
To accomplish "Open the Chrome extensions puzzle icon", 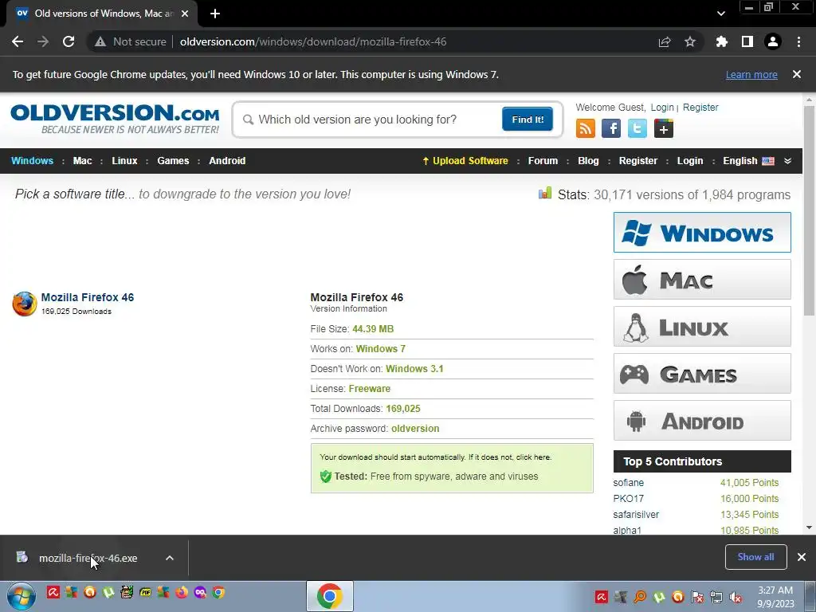I will tap(722, 41).
